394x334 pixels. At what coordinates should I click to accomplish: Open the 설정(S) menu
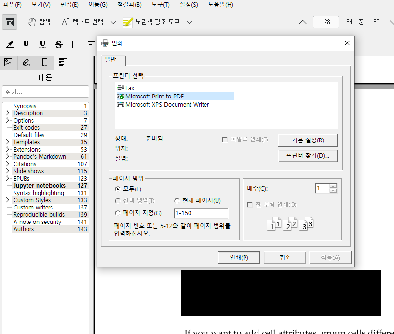point(189,5)
